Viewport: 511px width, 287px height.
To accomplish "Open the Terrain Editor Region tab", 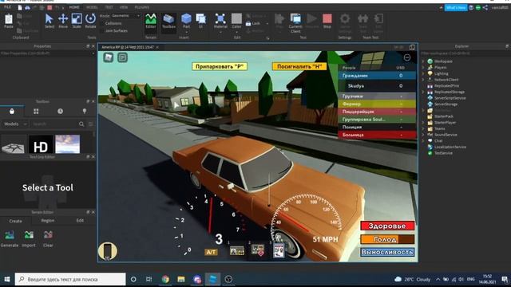I will 48,221.
